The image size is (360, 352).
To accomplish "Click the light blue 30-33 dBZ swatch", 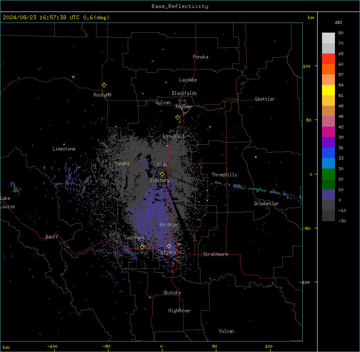I will tap(328, 163).
